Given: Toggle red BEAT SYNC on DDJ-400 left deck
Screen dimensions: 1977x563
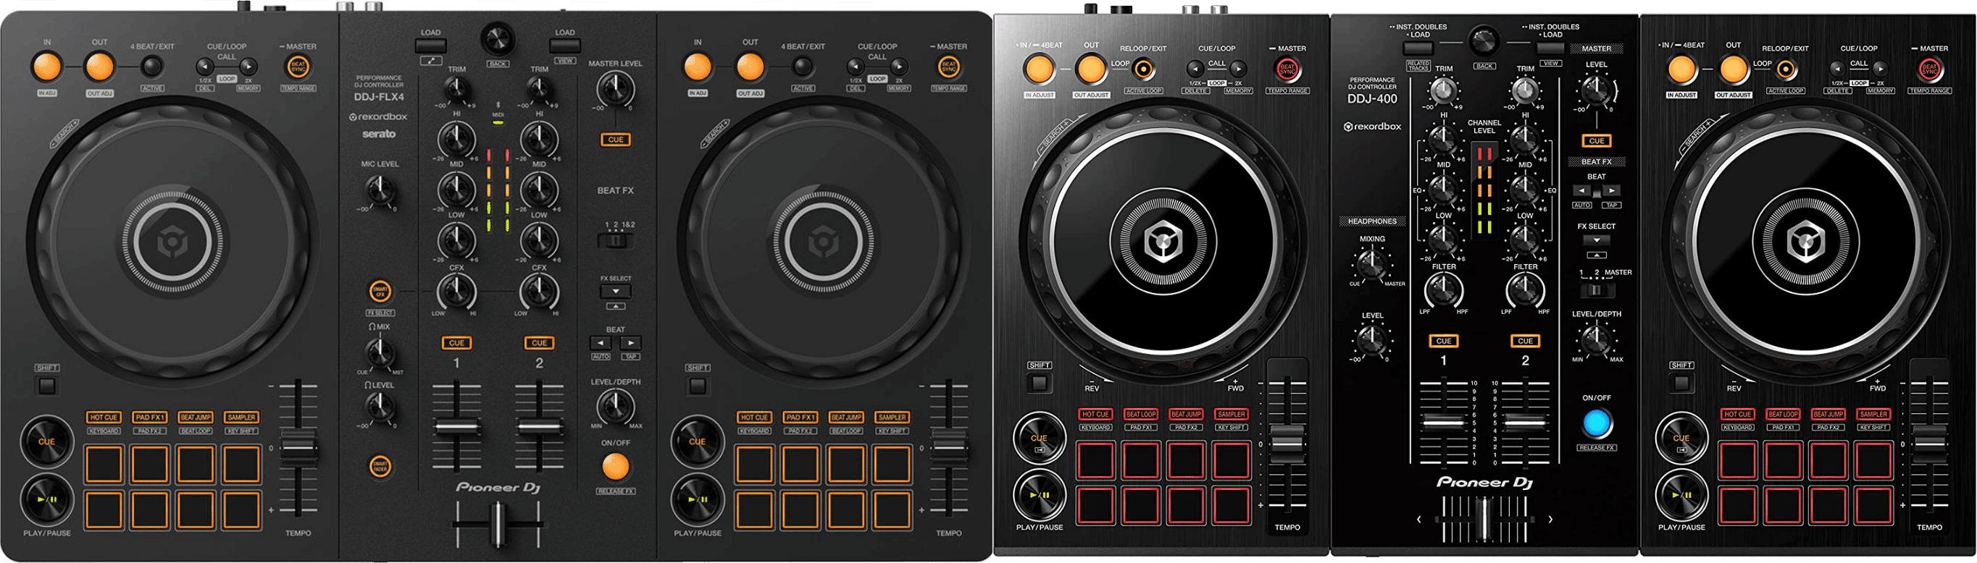Looking at the screenshot, I should point(1287,69).
